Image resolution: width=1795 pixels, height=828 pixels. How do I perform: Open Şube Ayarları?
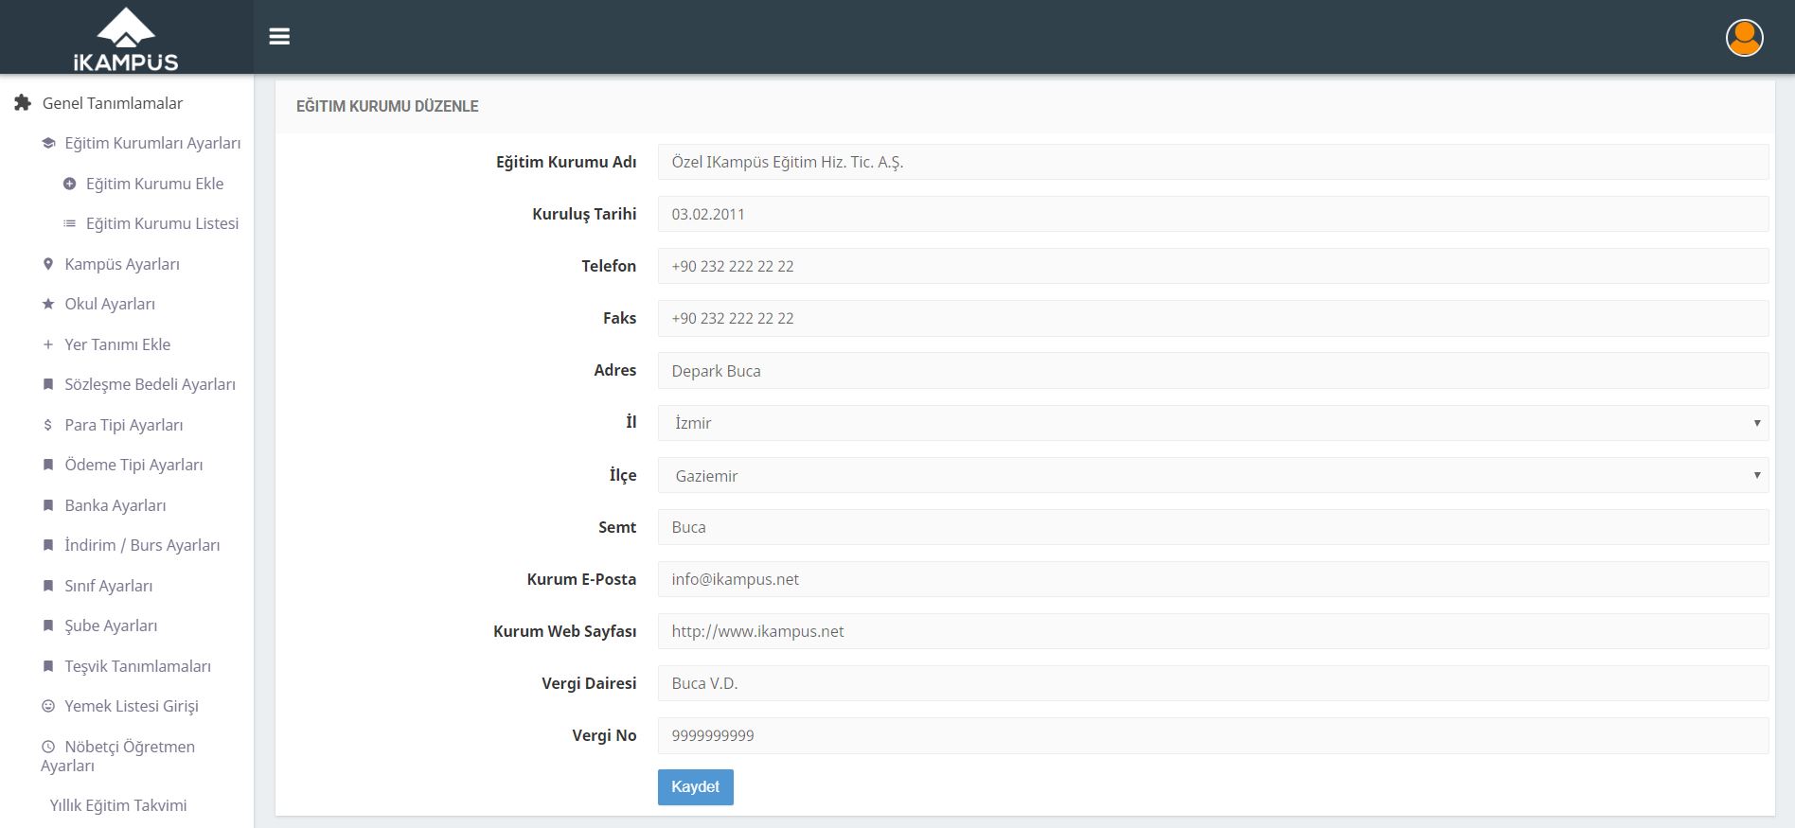111,625
